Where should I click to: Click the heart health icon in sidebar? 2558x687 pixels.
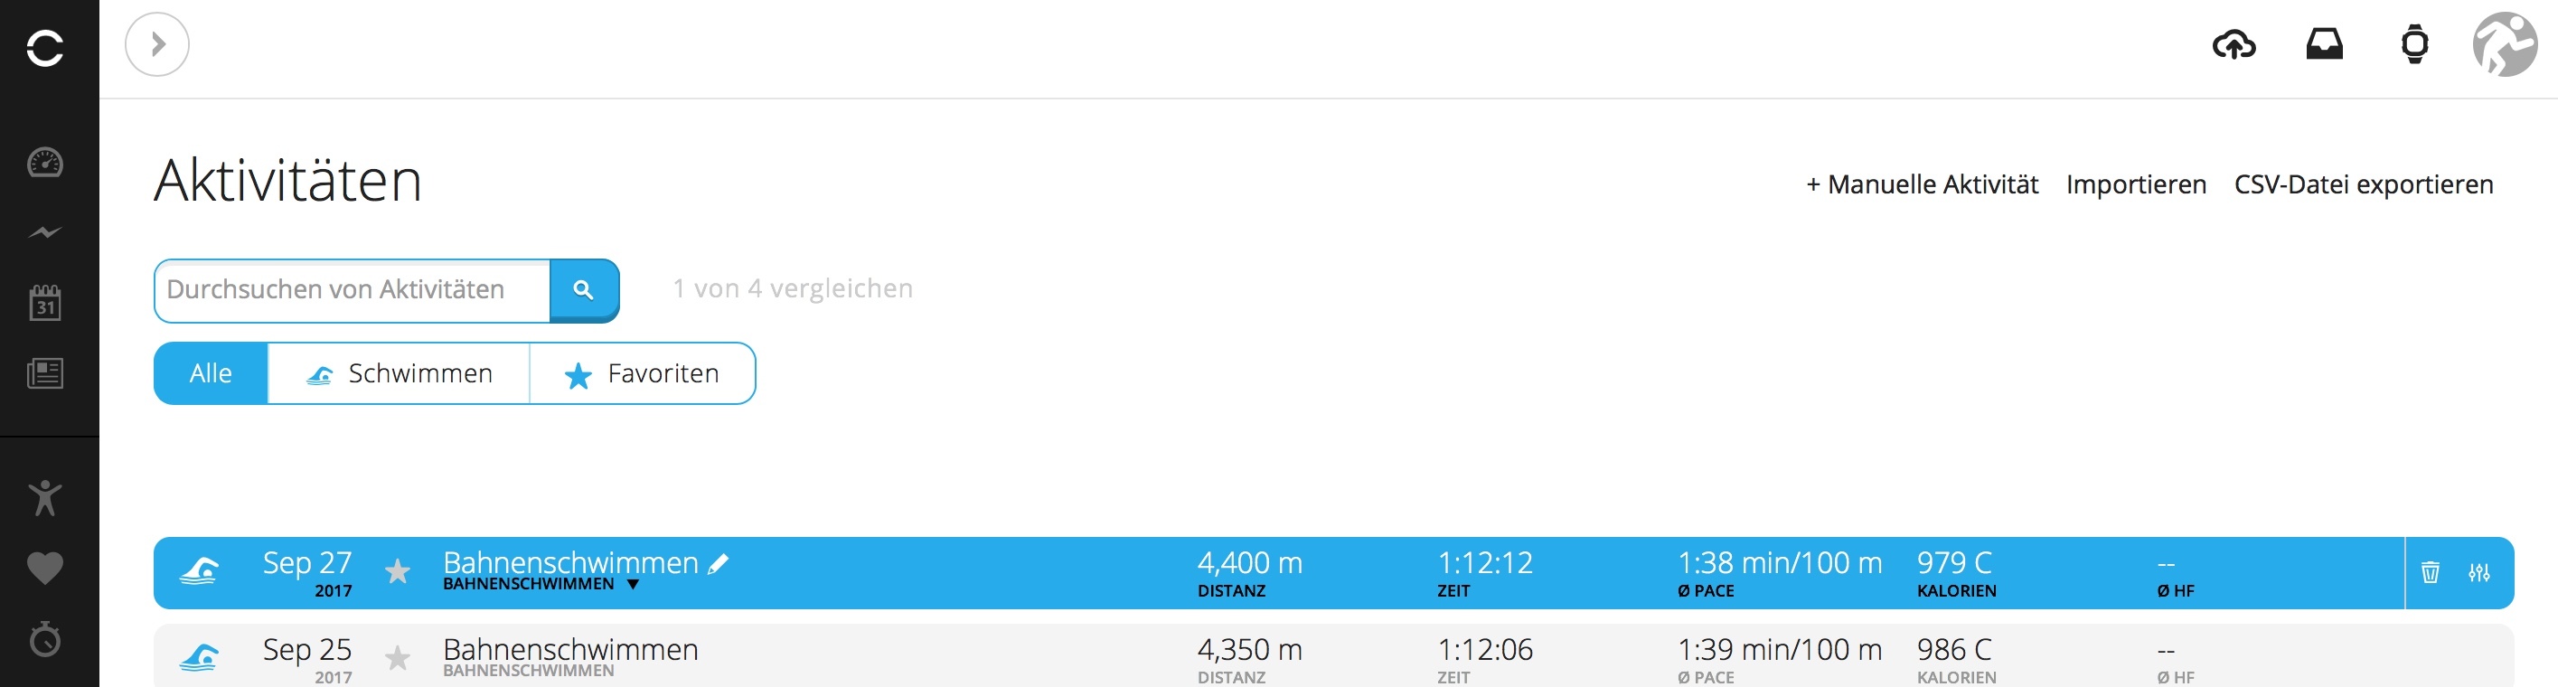44,568
